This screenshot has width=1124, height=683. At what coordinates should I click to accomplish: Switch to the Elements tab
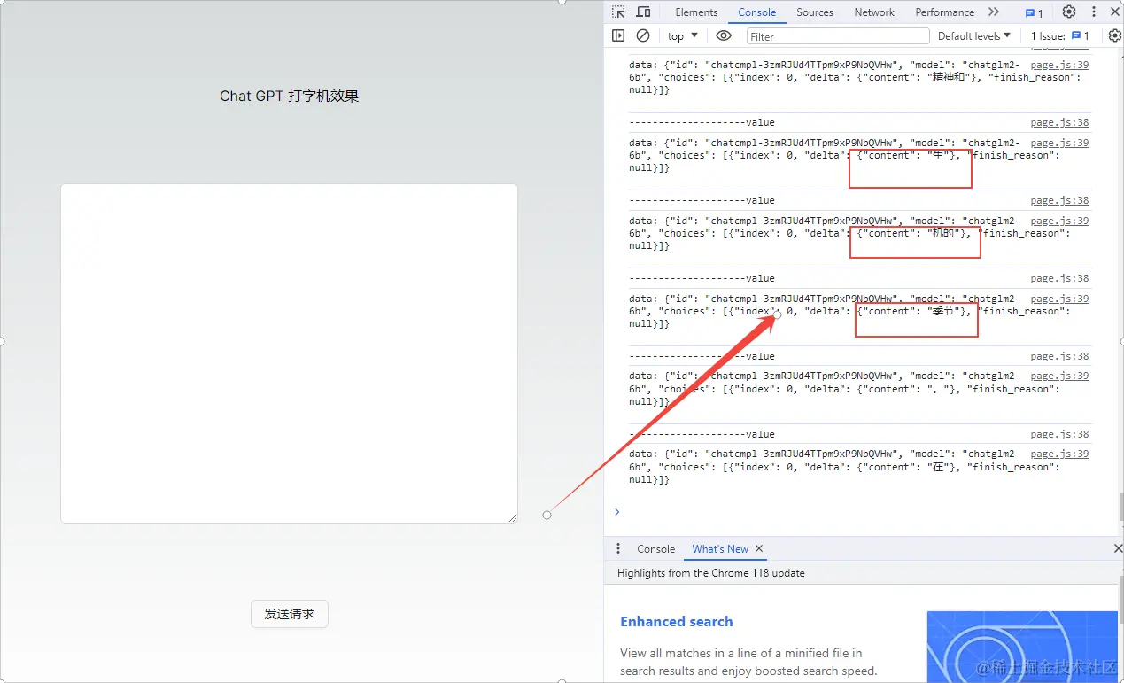pyautogui.click(x=696, y=12)
